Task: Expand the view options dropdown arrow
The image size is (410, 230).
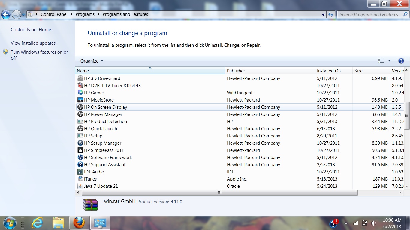Action: [x=389, y=61]
